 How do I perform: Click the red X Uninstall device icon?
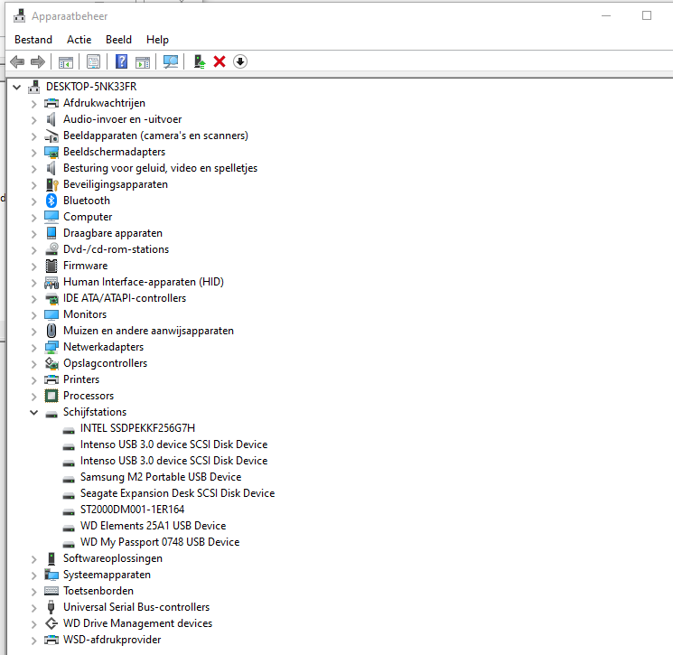(220, 61)
